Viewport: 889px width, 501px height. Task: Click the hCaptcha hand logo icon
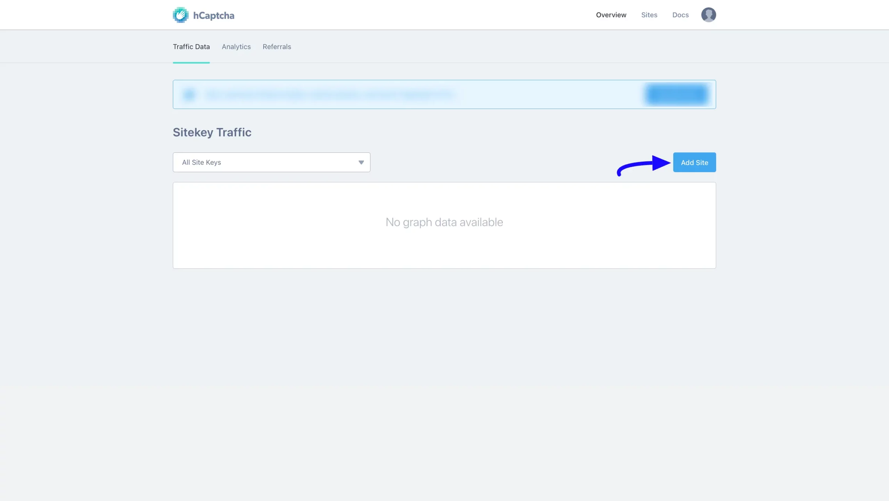(x=180, y=15)
